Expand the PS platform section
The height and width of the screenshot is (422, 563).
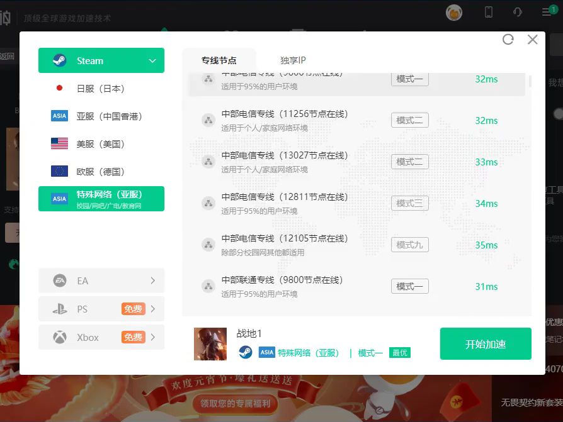point(101,309)
